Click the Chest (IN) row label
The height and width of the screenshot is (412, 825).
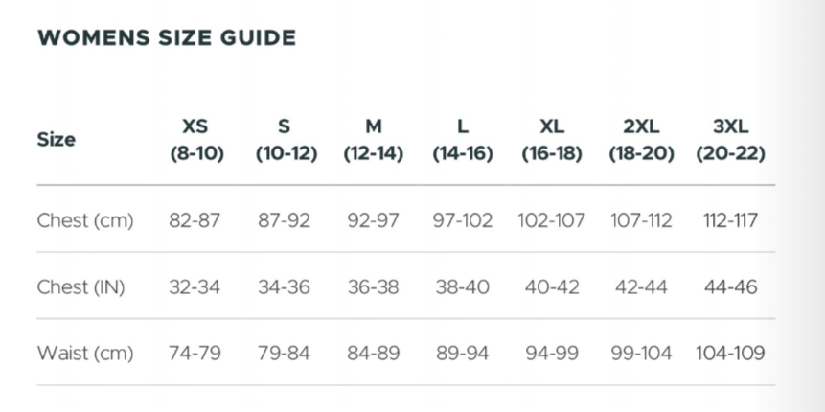tap(80, 286)
